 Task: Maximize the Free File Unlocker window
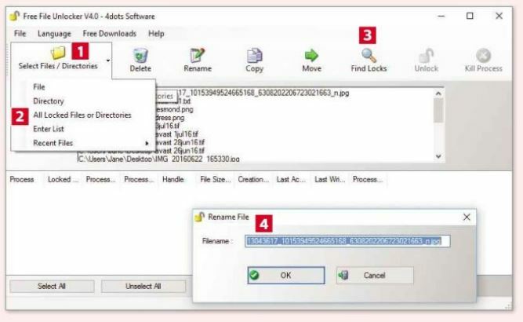pyautogui.click(x=470, y=16)
